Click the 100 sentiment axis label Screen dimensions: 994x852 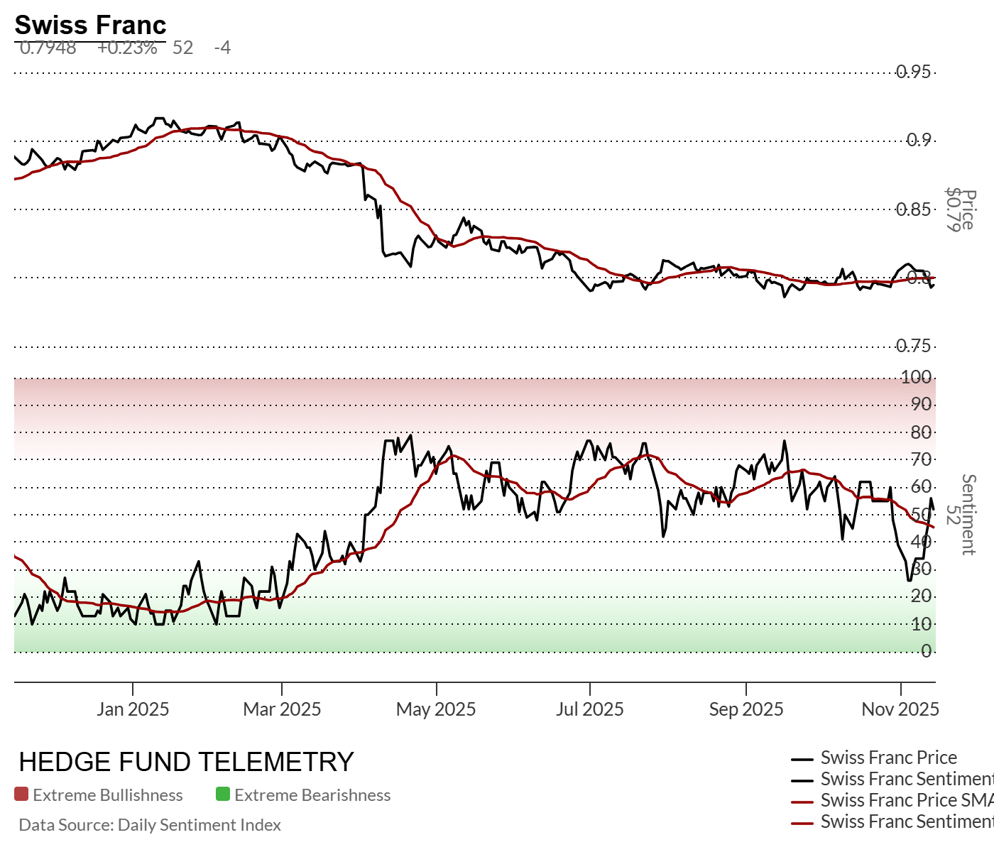(x=916, y=377)
